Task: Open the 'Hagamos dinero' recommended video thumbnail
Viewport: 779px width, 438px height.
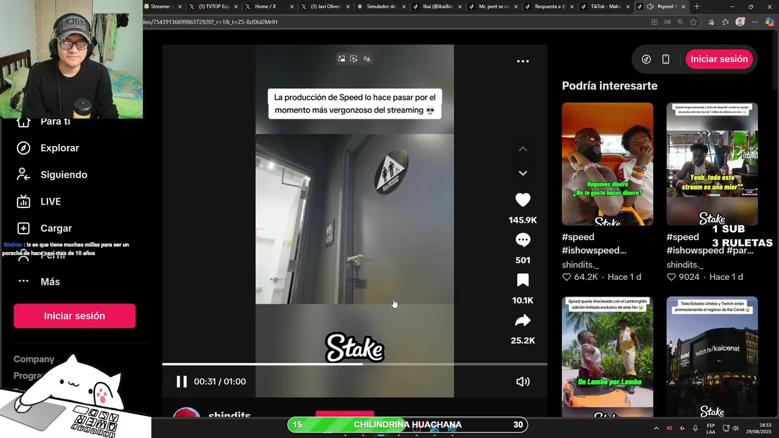Action: 607,164
